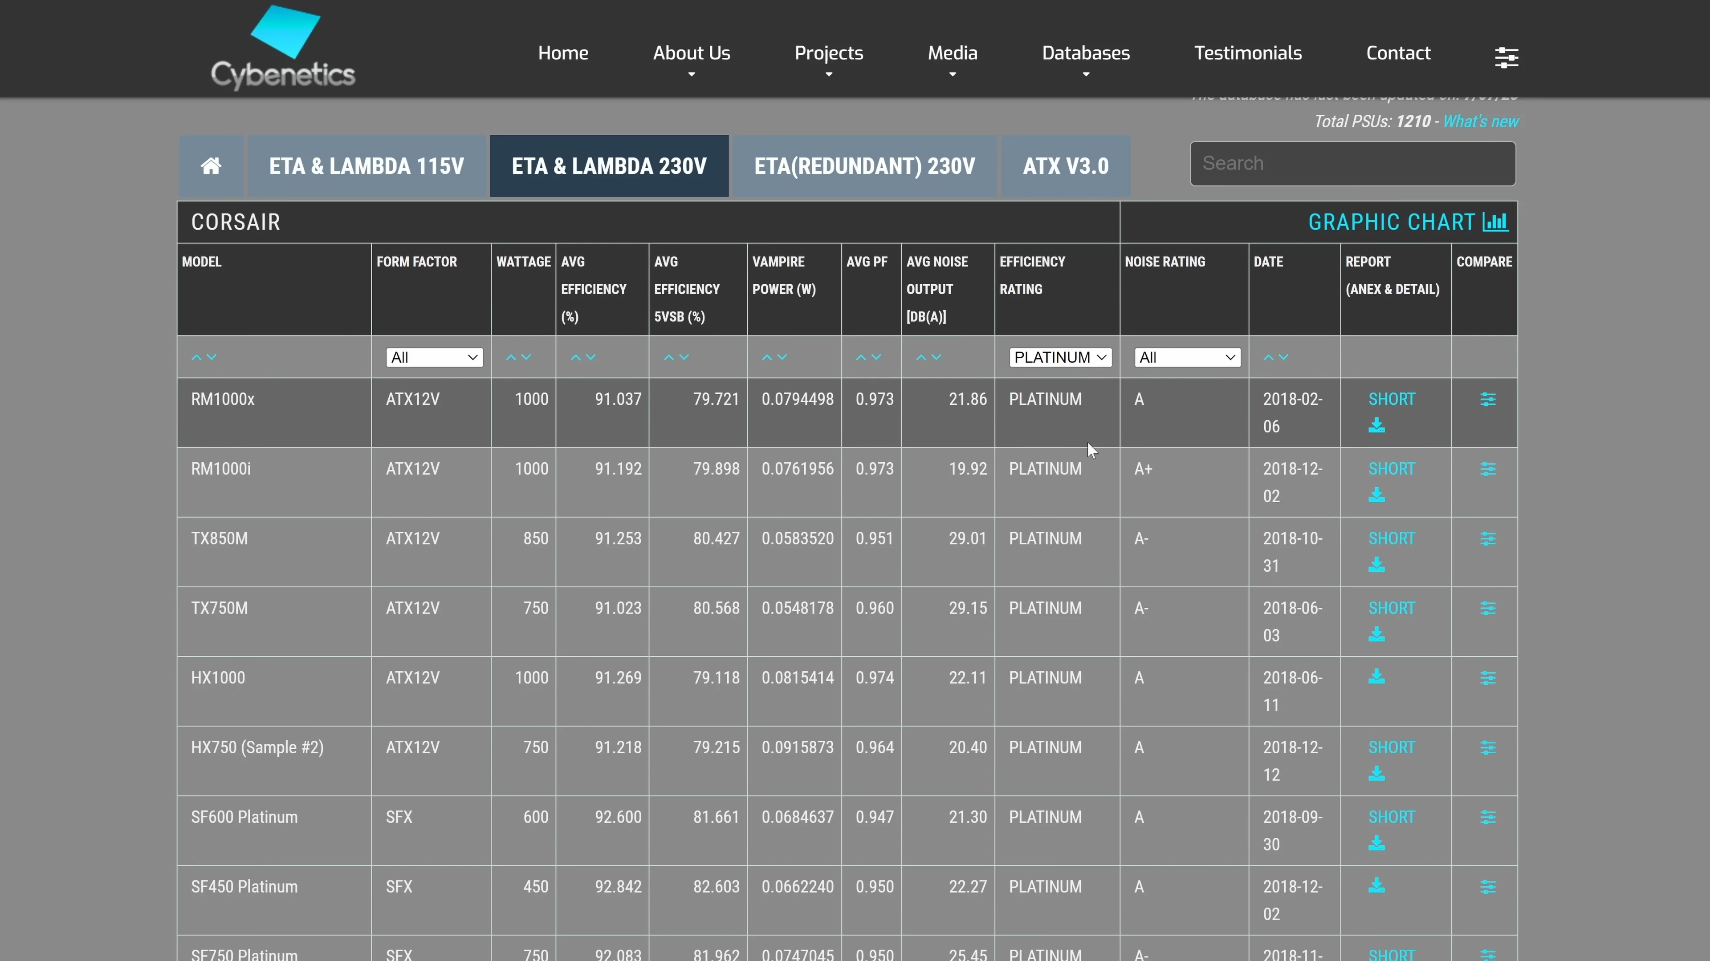Viewport: 1710px width, 961px height.
Task: Open SHORT report for TX850M
Action: pyautogui.click(x=1391, y=538)
